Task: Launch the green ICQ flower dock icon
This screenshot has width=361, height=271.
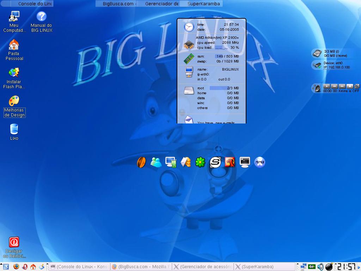Action: click(200, 162)
